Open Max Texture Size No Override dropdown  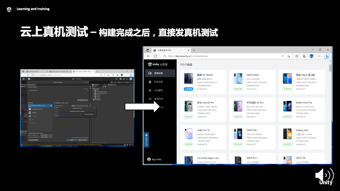click(x=46, y=135)
